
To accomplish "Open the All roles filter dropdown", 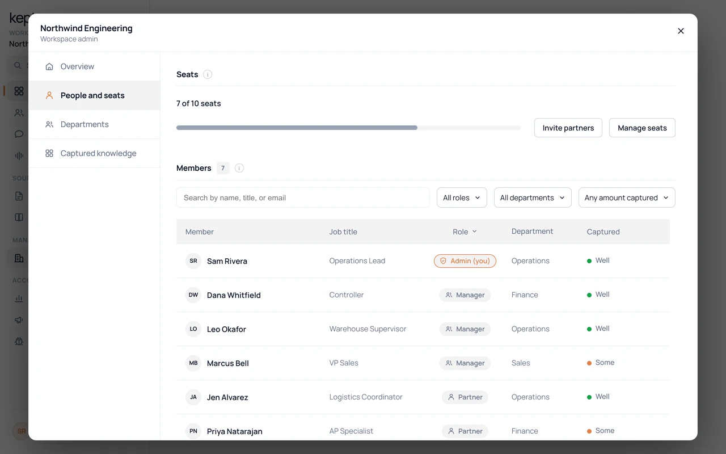I will click(462, 197).
